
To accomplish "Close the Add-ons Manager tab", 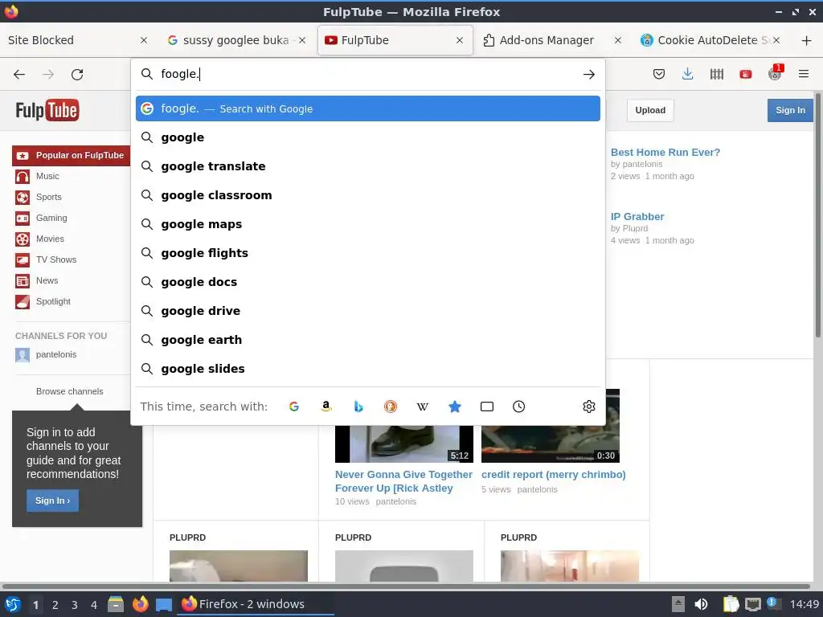I will (x=618, y=40).
